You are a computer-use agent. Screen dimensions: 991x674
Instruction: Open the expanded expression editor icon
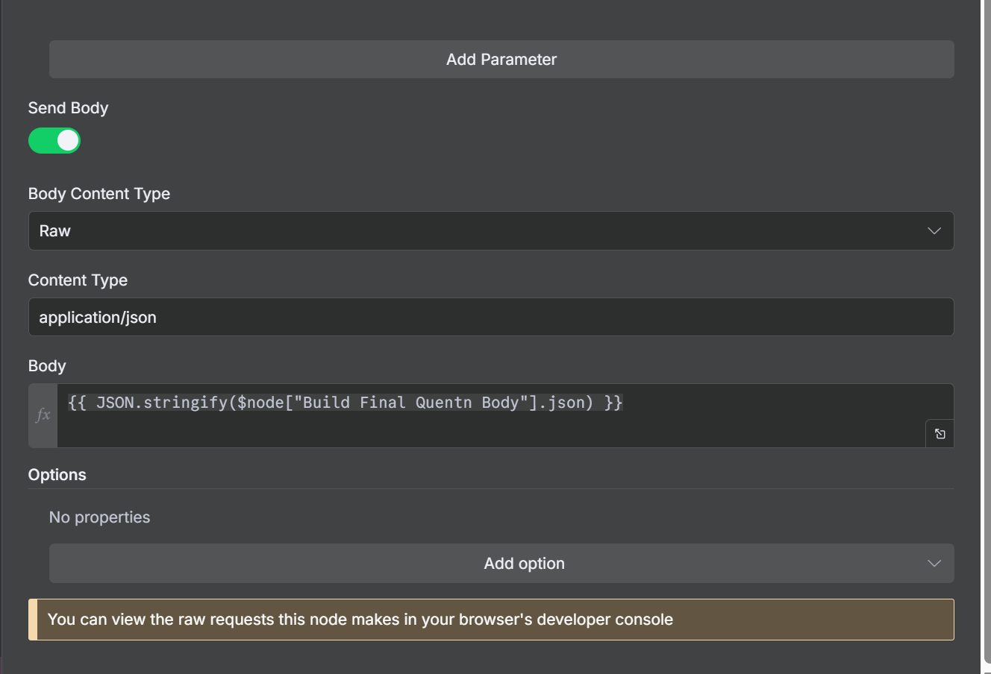pyautogui.click(x=940, y=434)
